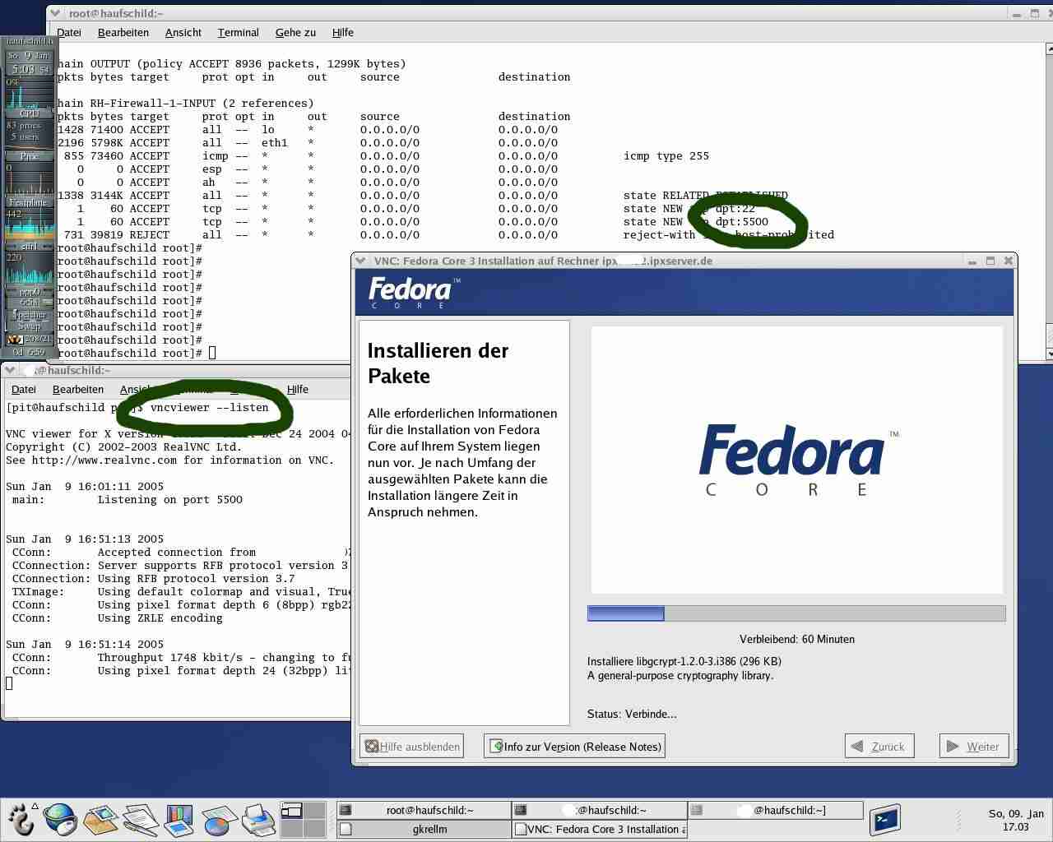Click gkrellm Swap meter

(30, 326)
